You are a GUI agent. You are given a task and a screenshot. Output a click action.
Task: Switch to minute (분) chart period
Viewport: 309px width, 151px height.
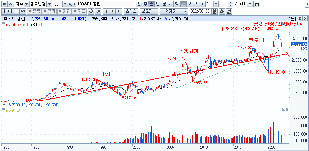(x=164, y=4)
